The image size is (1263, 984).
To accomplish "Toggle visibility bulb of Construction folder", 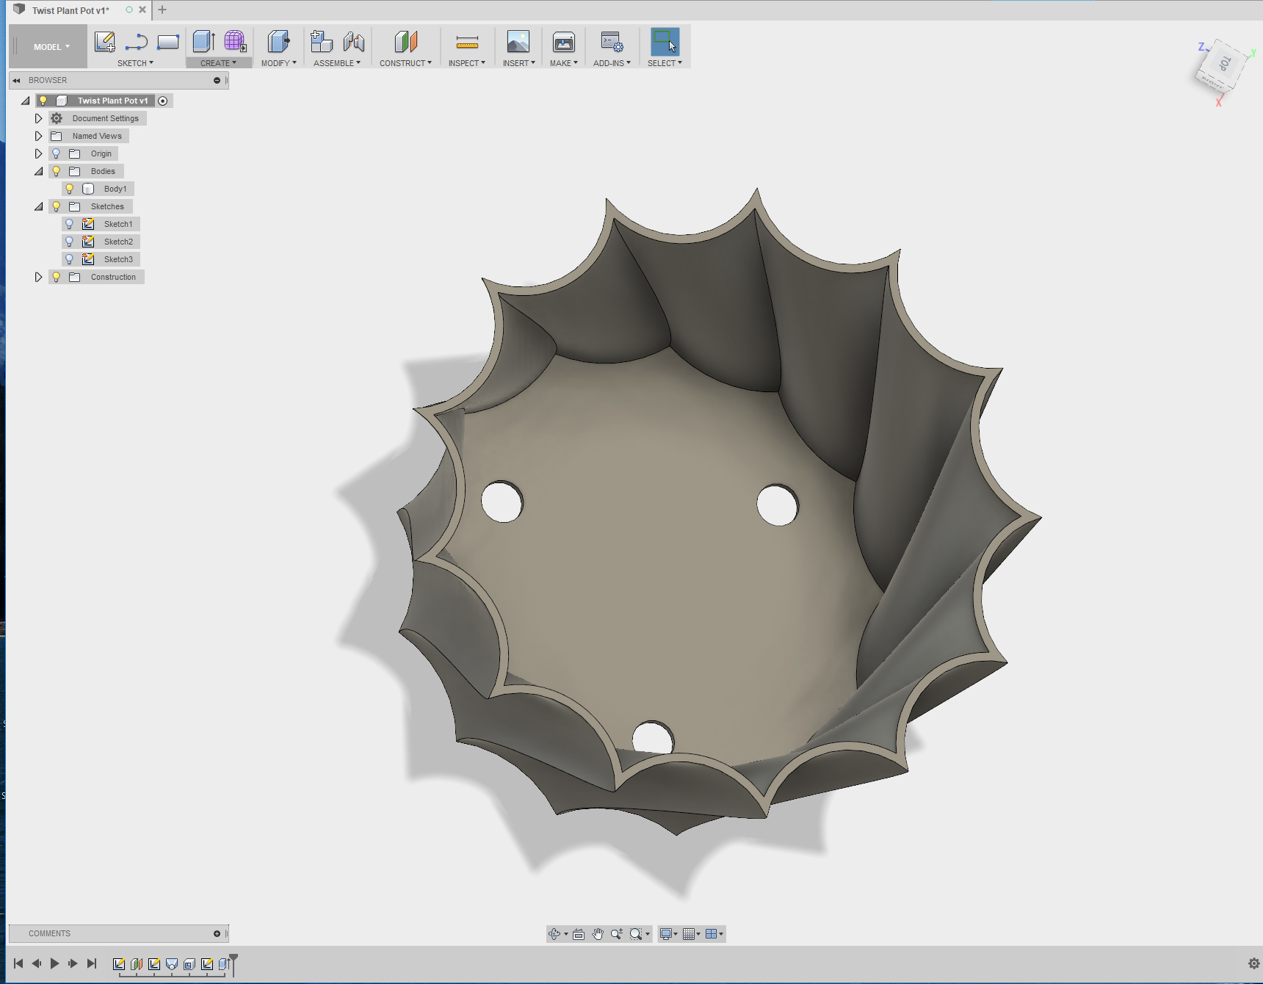I will (57, 277).
